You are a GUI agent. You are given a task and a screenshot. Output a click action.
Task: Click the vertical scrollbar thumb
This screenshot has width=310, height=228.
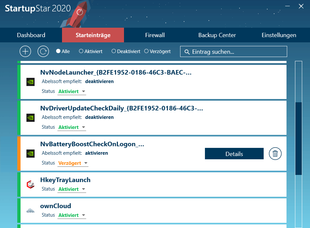[299, 138]
